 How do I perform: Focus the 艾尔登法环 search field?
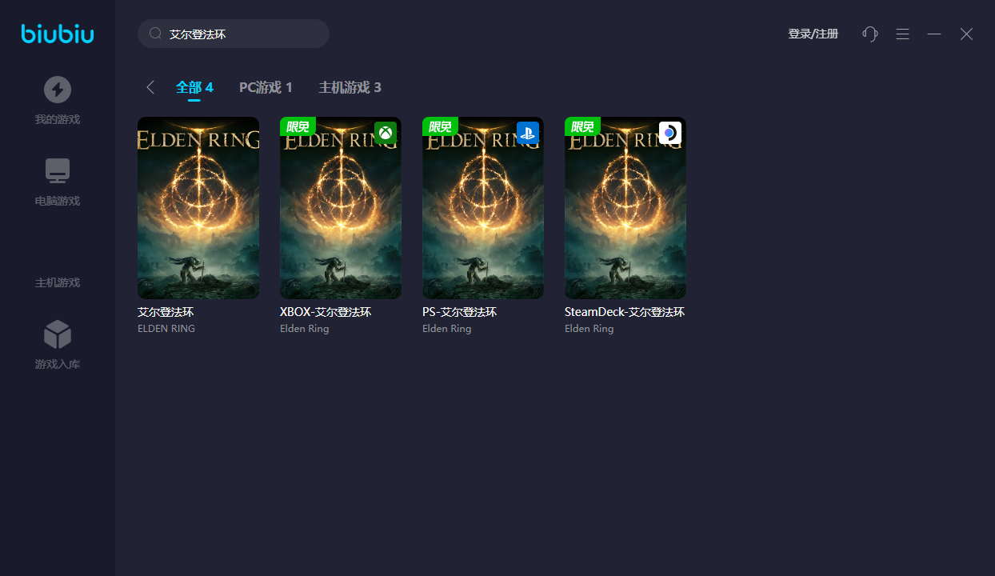coord(234,34)
